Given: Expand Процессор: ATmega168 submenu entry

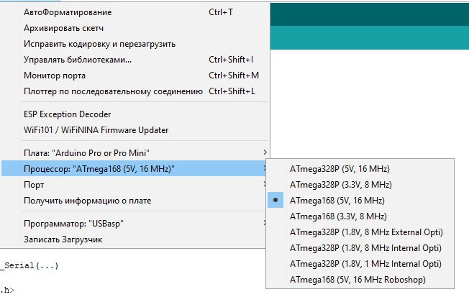Looking at the screenshot, I should (134, 169).
